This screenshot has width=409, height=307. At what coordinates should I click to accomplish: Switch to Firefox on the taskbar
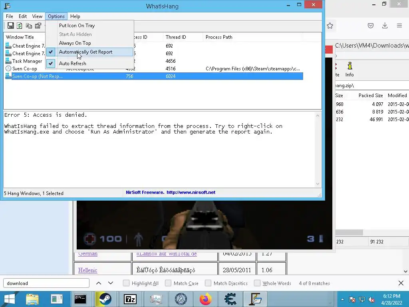tap(206, 299)
